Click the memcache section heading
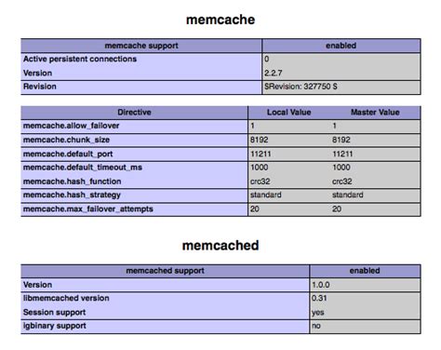Screen dimensions: 441x350 click(x=220, y=20)
